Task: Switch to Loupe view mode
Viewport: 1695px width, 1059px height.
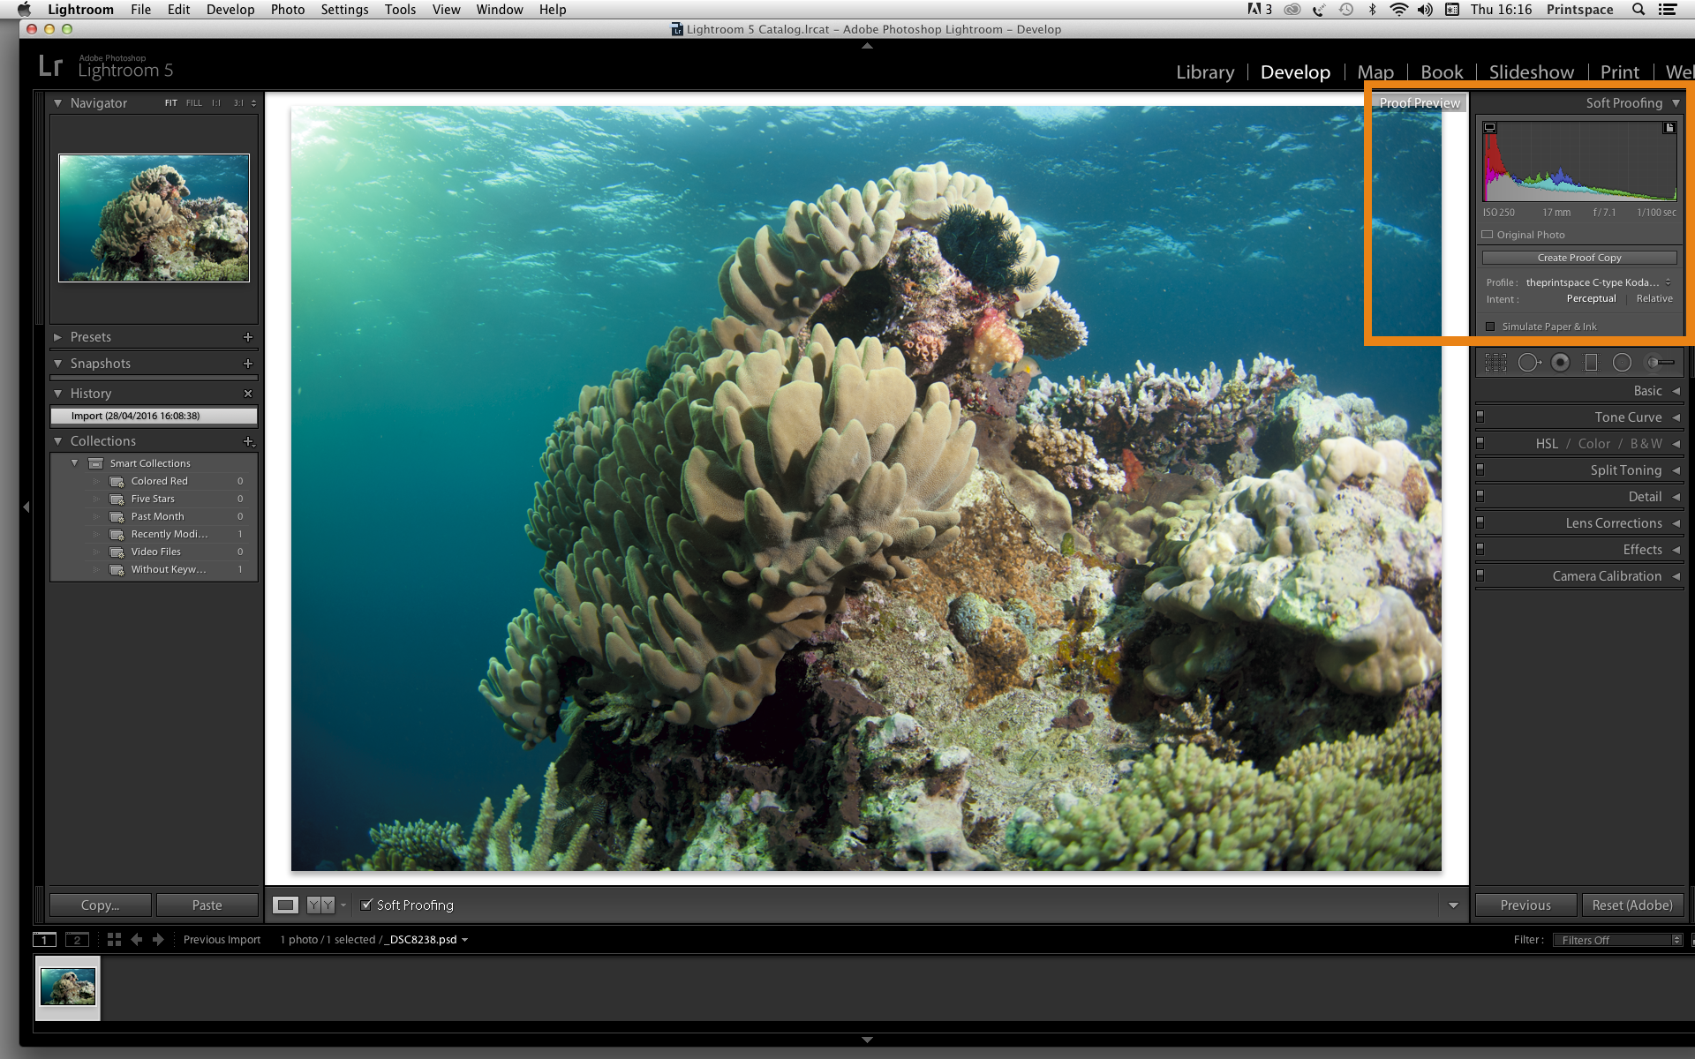Action: pos(285,905)
